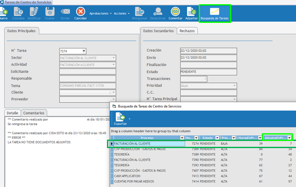This screenshot has width=296, height=187.
Task: Expand the N° Tarea combo box
Action: pyautogui.click(x=84, y=51)
